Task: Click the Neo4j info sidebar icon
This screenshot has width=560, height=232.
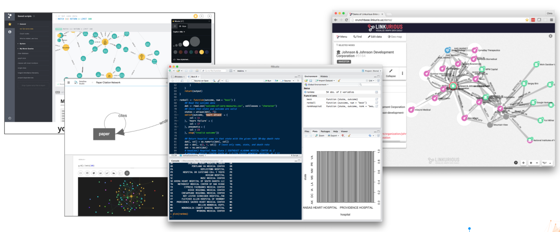Action: (x=10, y=32)
